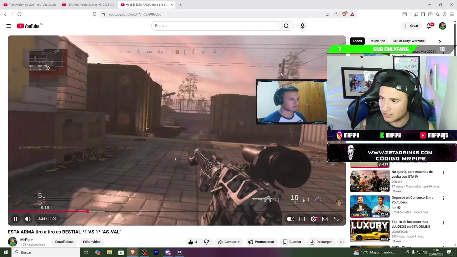
Task: Open the browser main hamburger menu
Action: (x=452, y=14)
